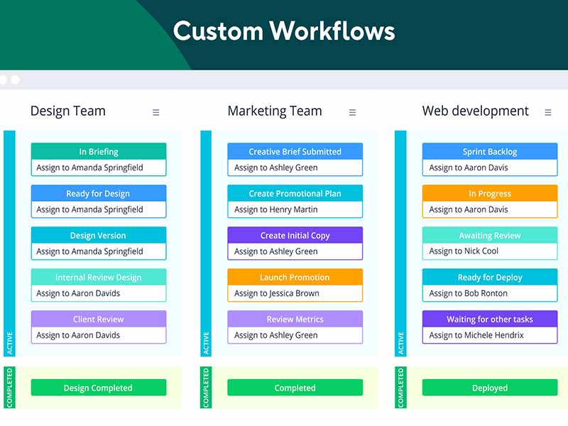Open the Design Team options menu
This screenshot has height=426, width=568.
[155, 111]
